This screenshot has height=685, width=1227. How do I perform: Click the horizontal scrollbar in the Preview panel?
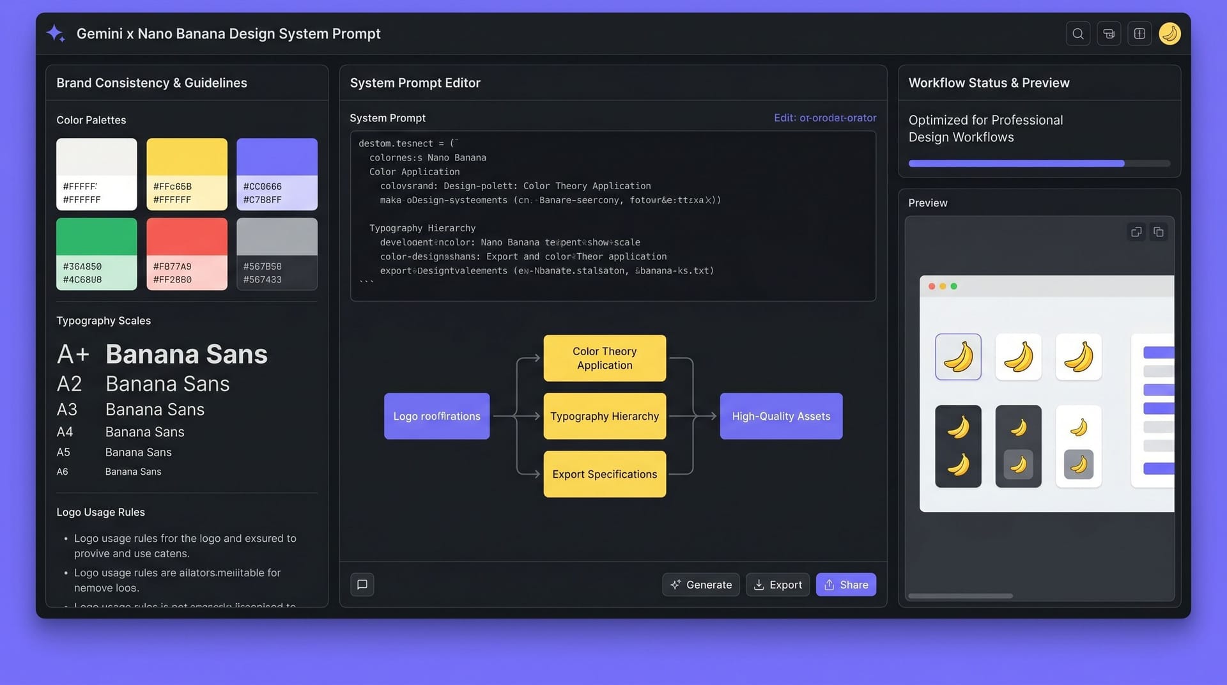pos(961,596)
